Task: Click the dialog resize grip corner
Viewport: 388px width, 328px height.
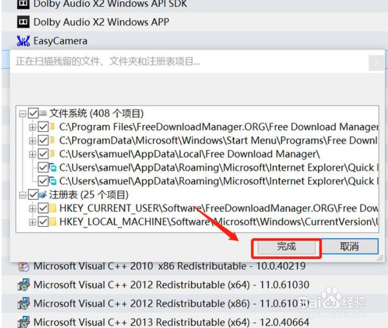Action: point(380,258)
